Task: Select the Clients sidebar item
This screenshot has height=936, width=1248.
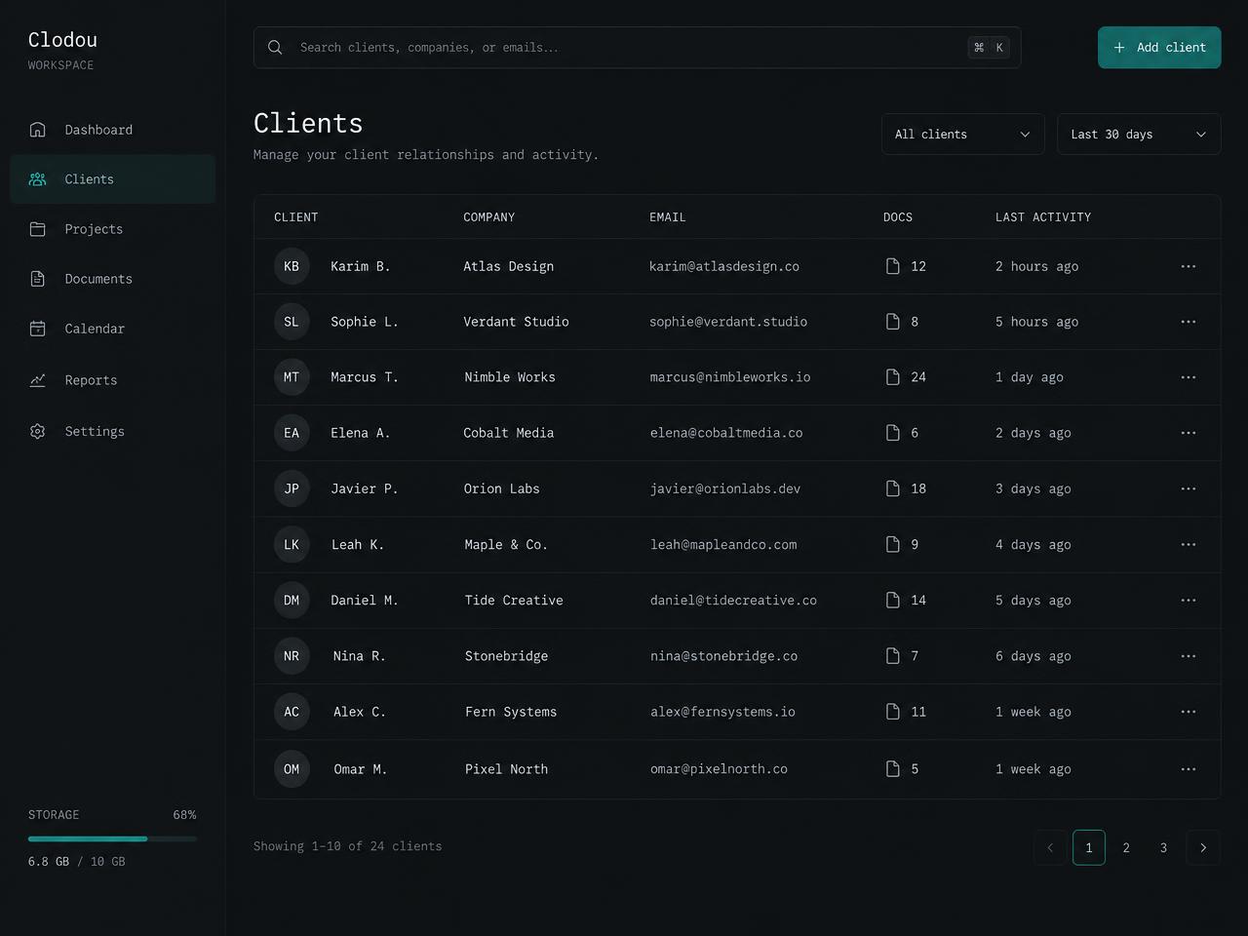Action: (113, 179)
